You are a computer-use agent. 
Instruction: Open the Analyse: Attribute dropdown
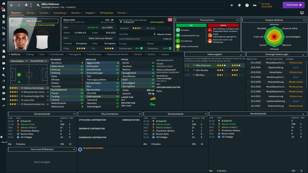coord(274,20)
